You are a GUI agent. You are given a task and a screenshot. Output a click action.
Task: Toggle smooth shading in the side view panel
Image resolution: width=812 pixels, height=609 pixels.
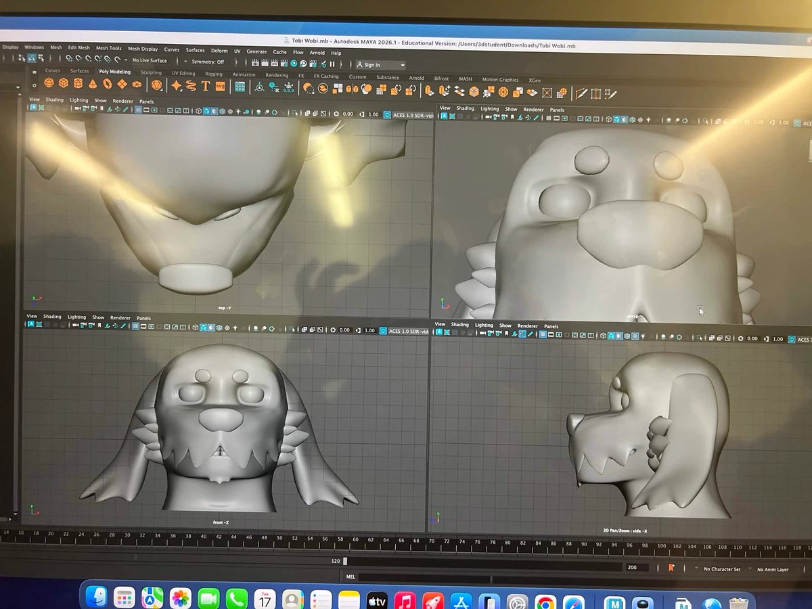pyautogui.click(x=610, y=336)
